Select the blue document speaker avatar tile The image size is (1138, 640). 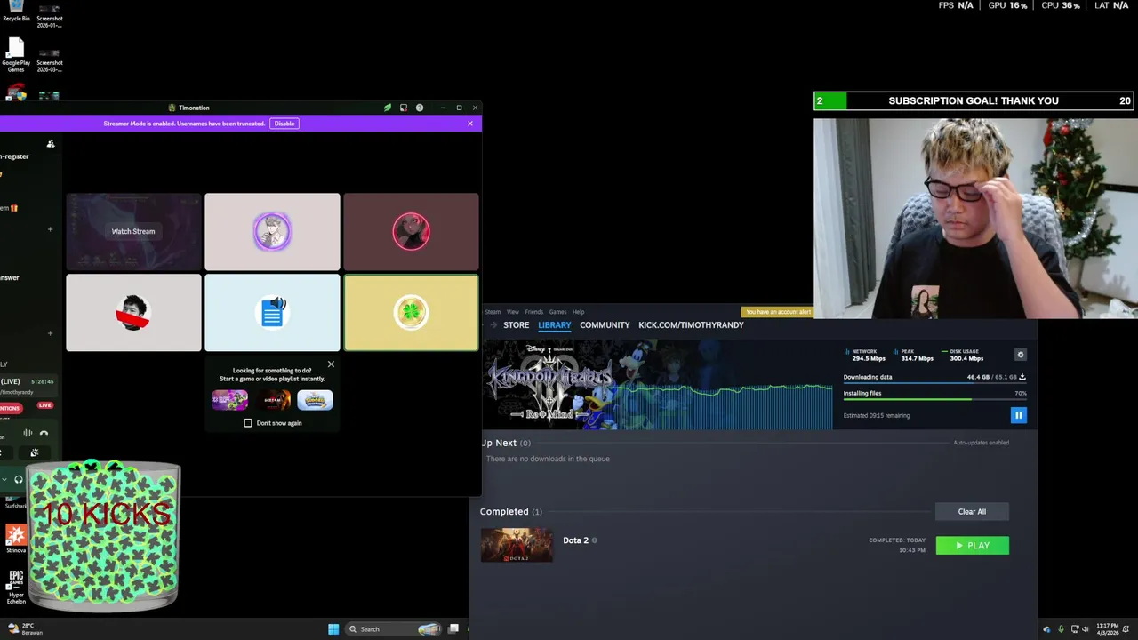point(272,312)
